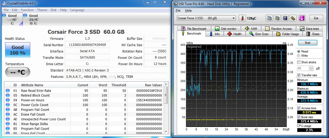
Task: Select the C: drive Good status orb
Action: [4, 16]
